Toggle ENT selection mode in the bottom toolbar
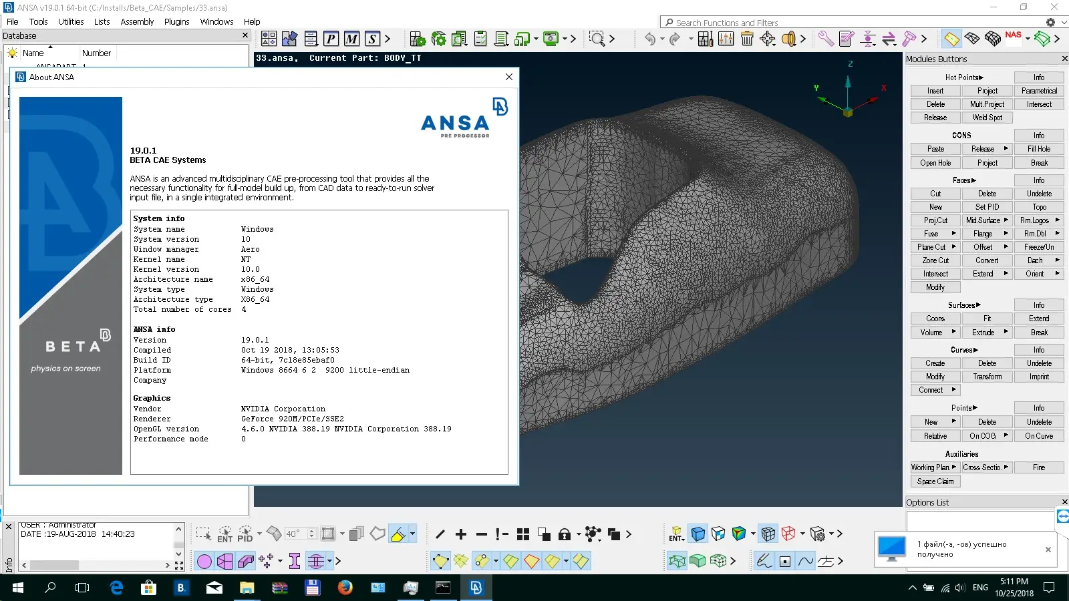1069x601 pixels. click(225, 534)
